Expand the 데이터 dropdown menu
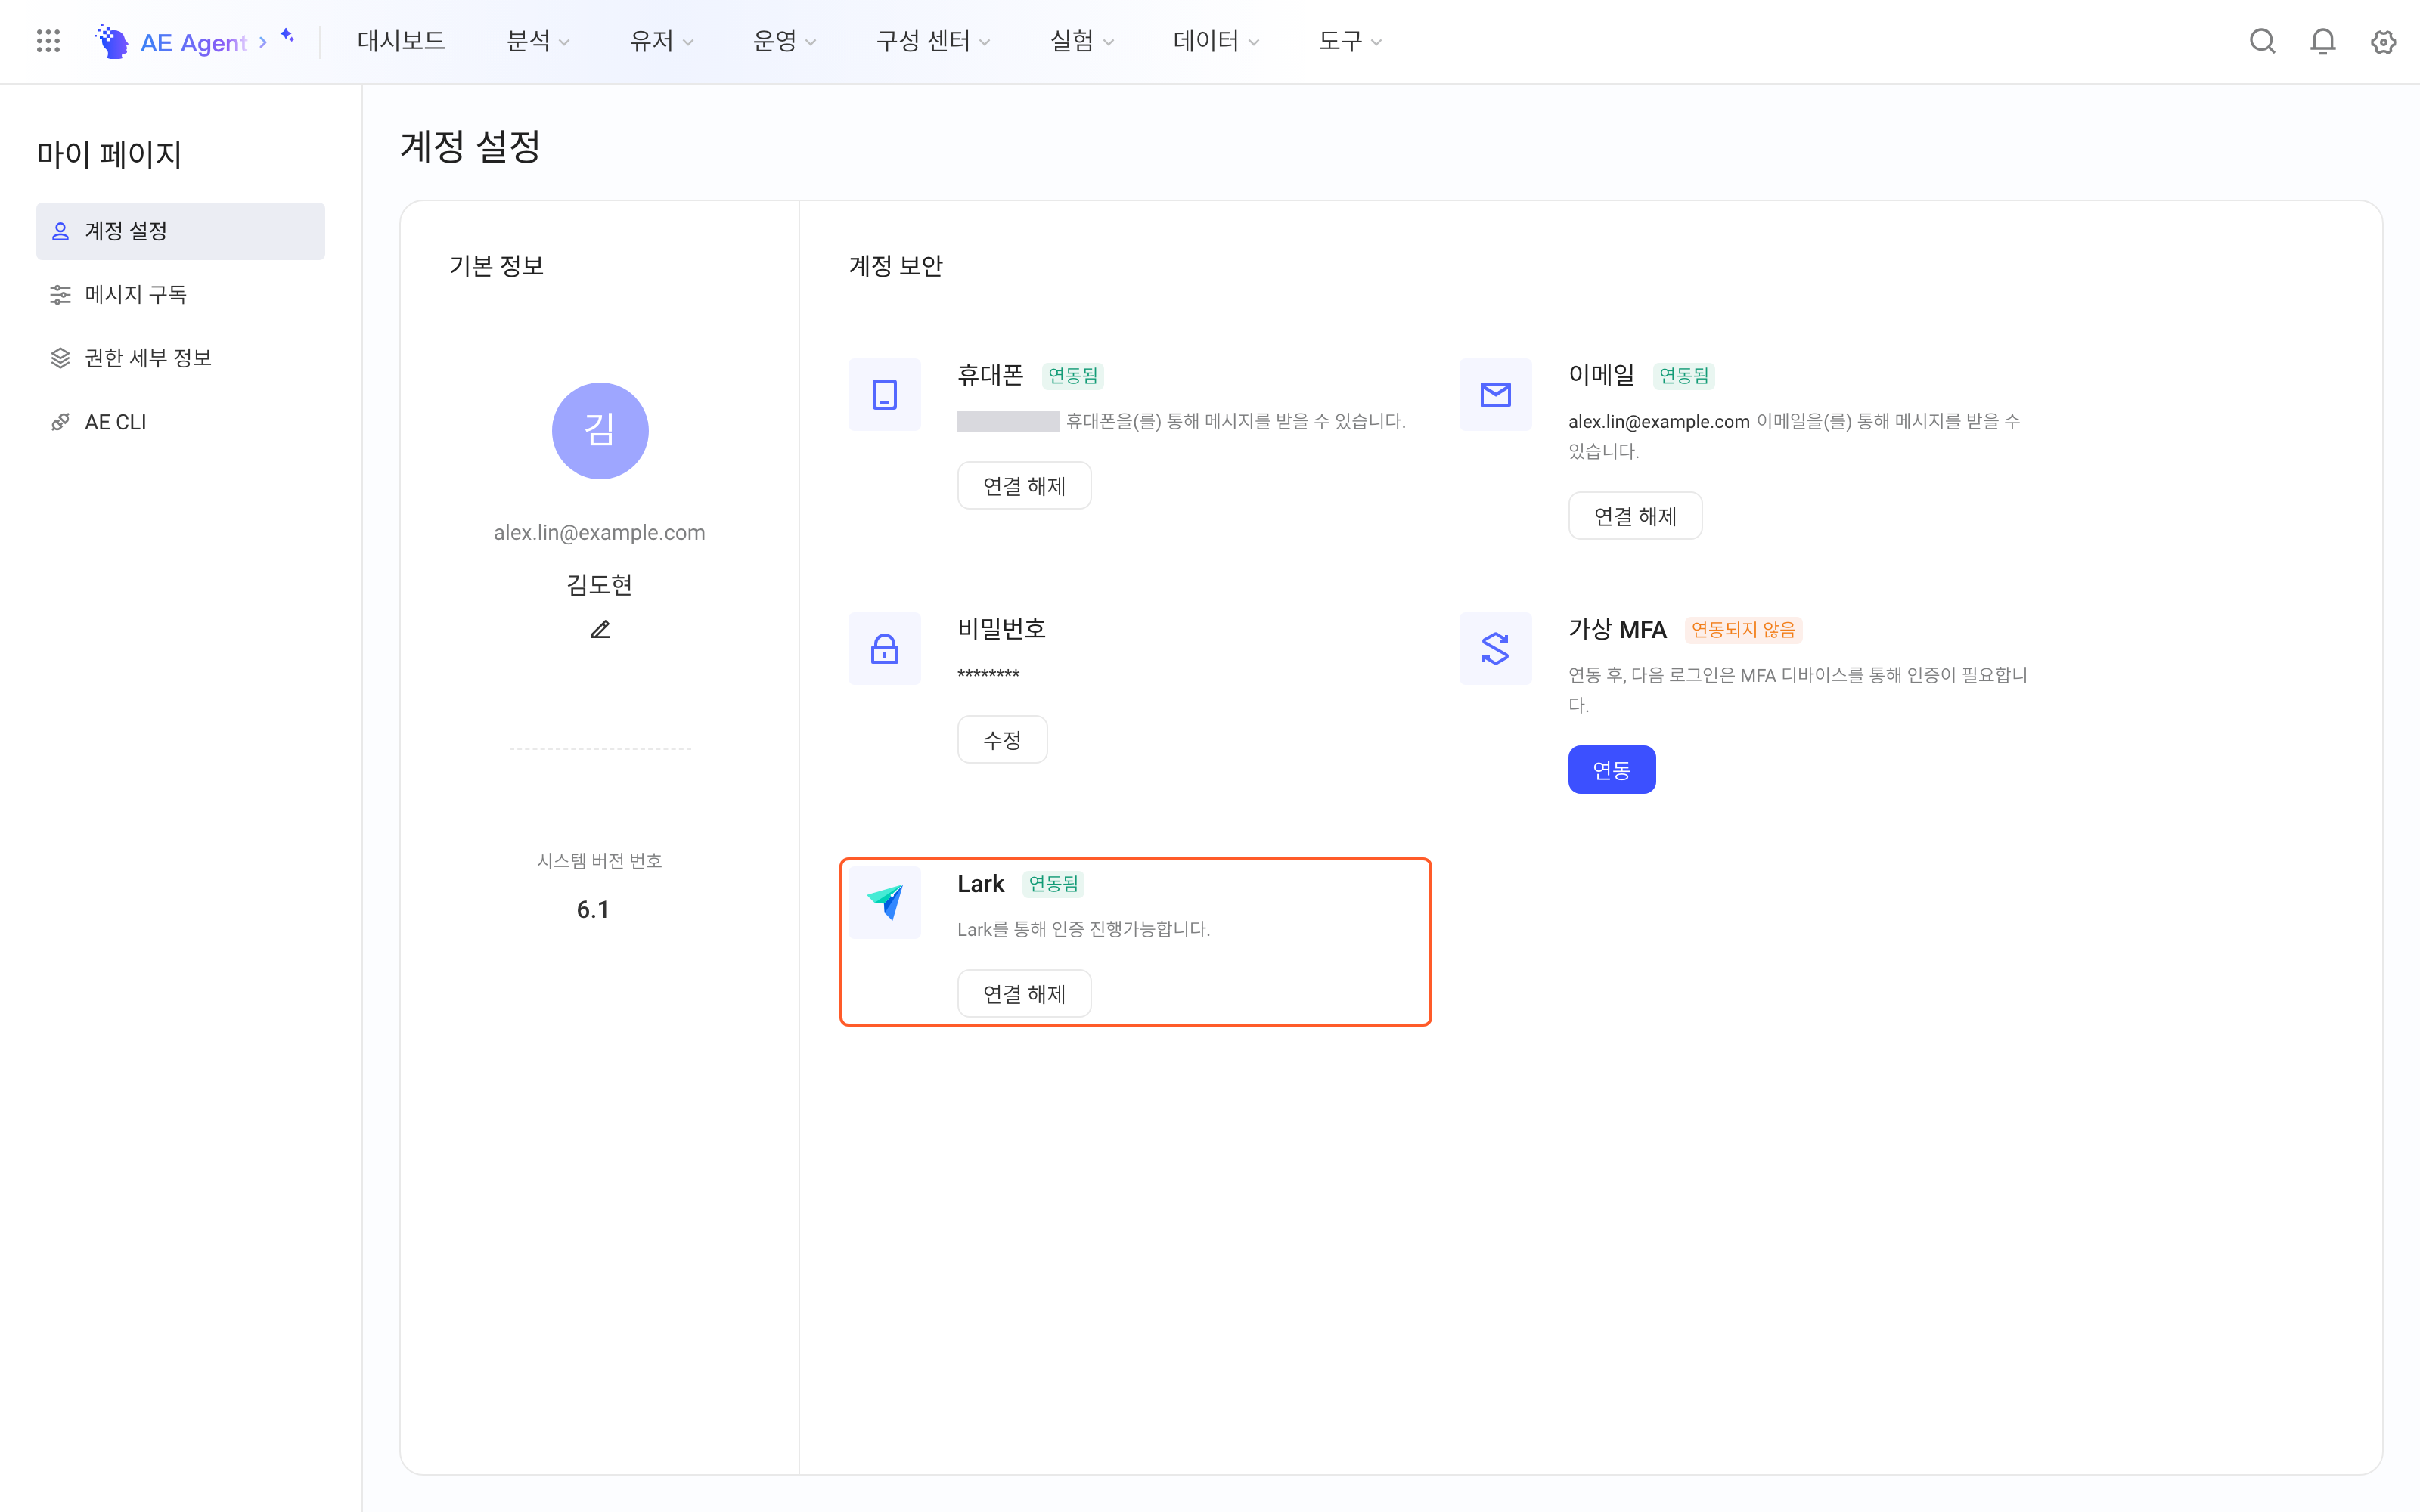 tap(1216, 41)
